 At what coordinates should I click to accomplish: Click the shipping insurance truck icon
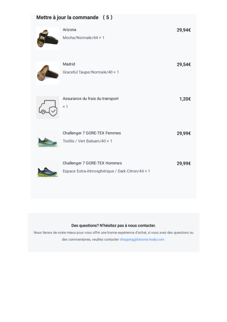coord(48,107)
